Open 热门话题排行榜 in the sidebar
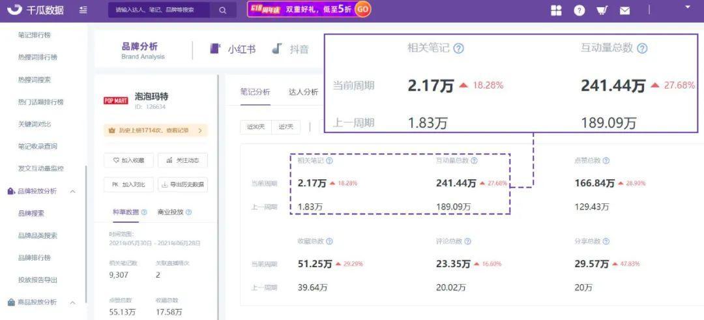704x320 pixels. click(41, 102)
